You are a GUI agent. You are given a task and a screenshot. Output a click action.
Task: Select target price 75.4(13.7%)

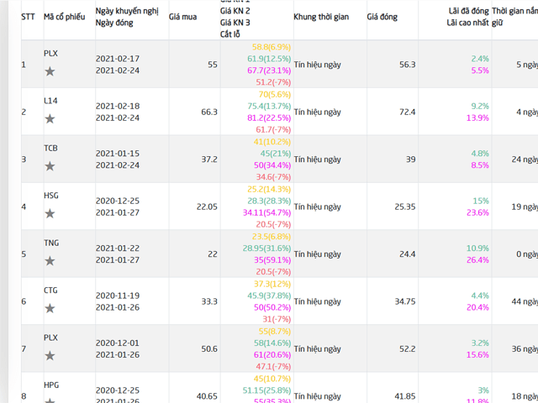tap(269, 106)
